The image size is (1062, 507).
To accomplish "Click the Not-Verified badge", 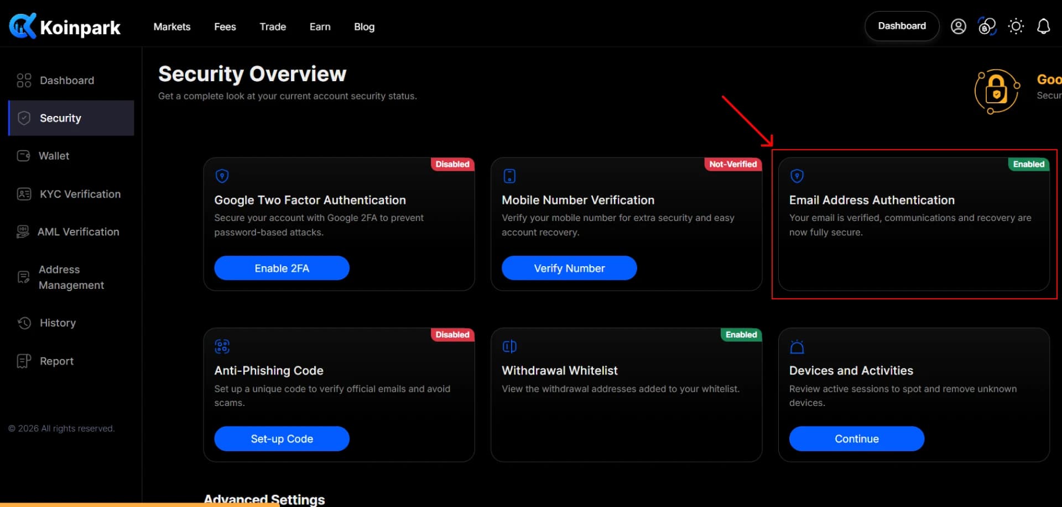I will 733,164.
